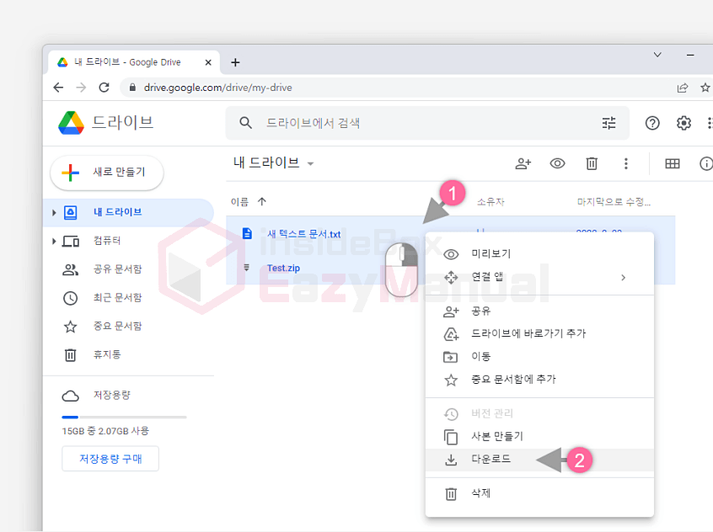Click the share page icon in address bar

pyautogui.click(x=682, y=88)
